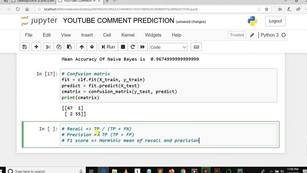Open the Help menu
307x173 pixels.
[177, 35]
